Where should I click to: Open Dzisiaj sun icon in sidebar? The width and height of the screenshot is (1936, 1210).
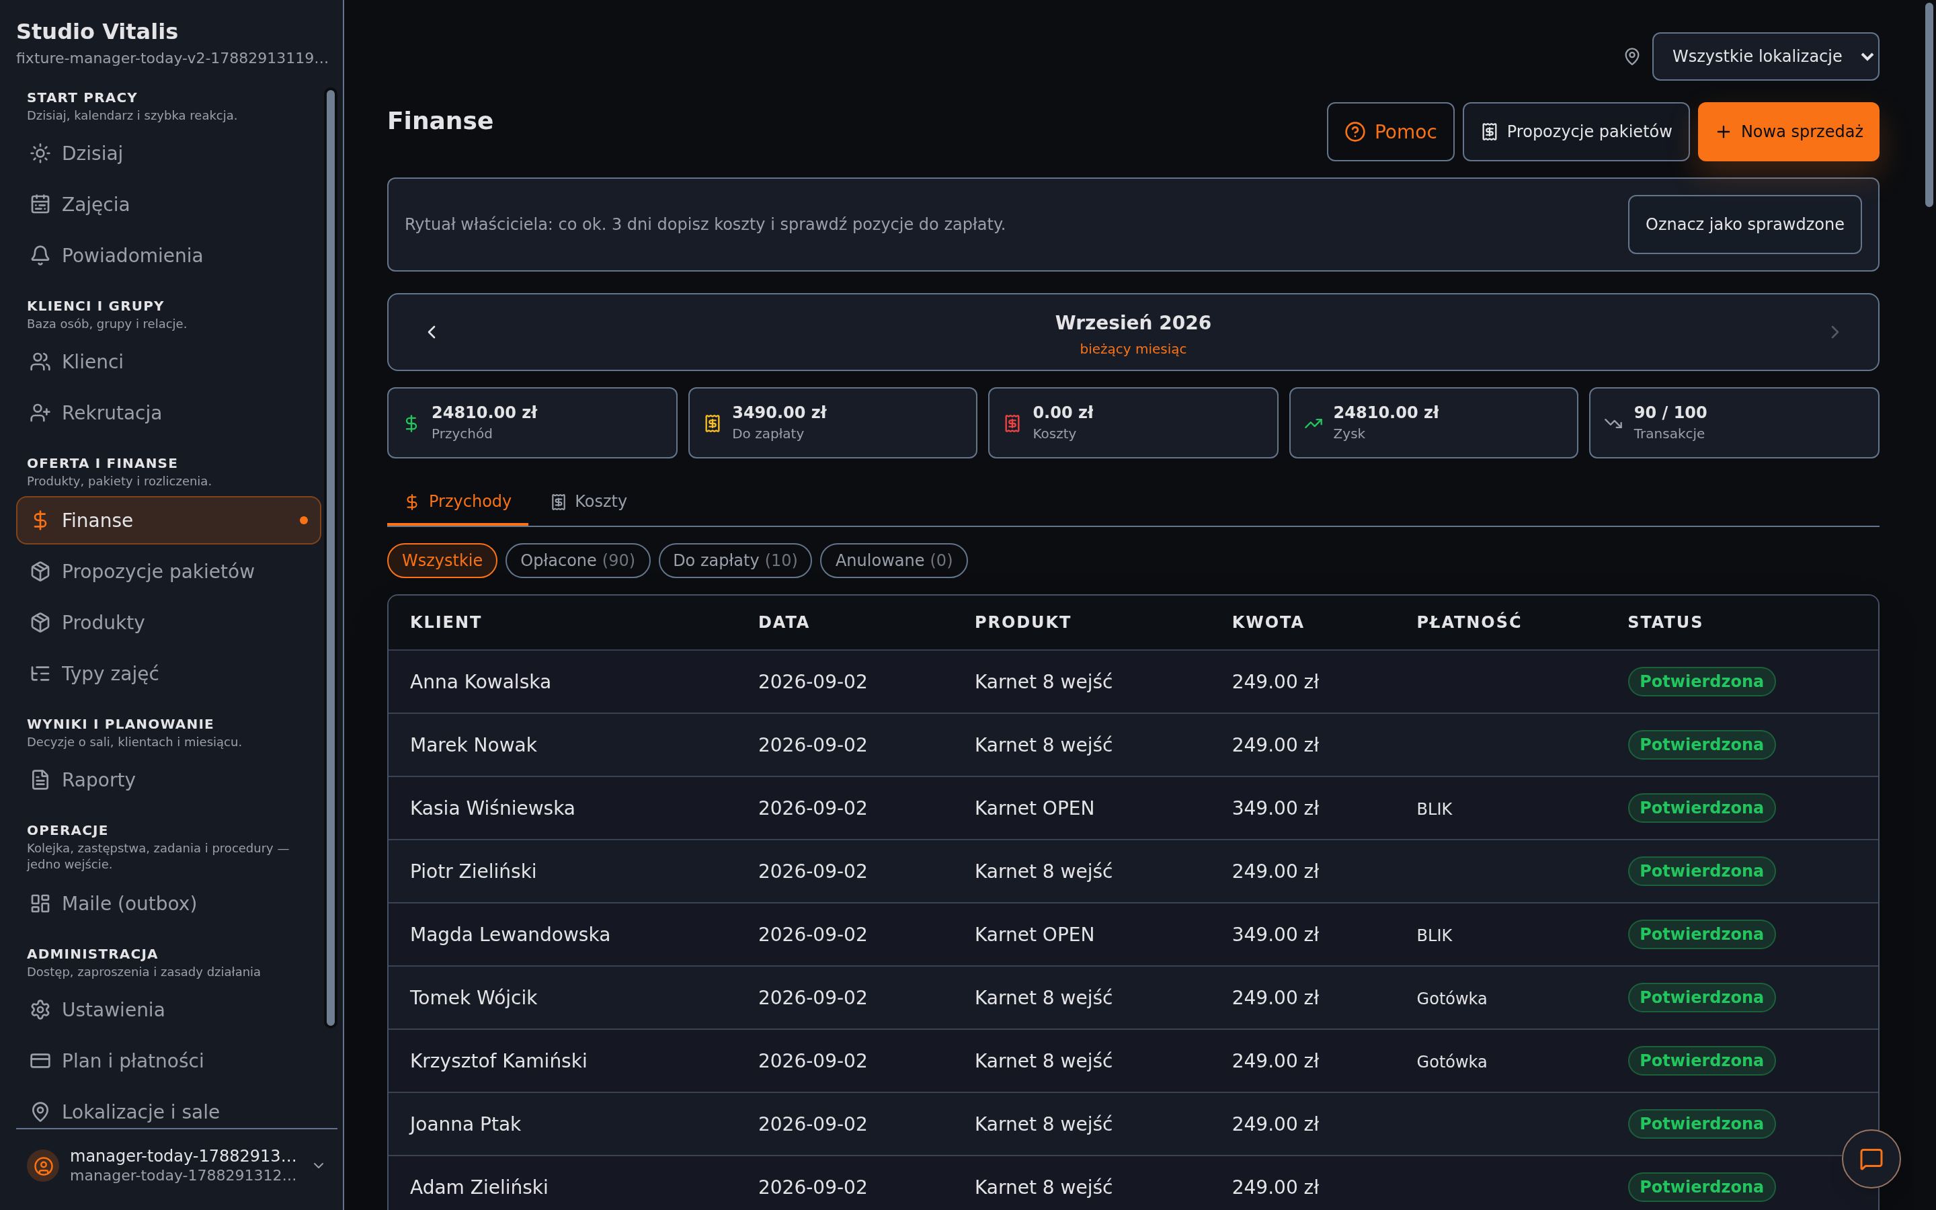(40, 153)
